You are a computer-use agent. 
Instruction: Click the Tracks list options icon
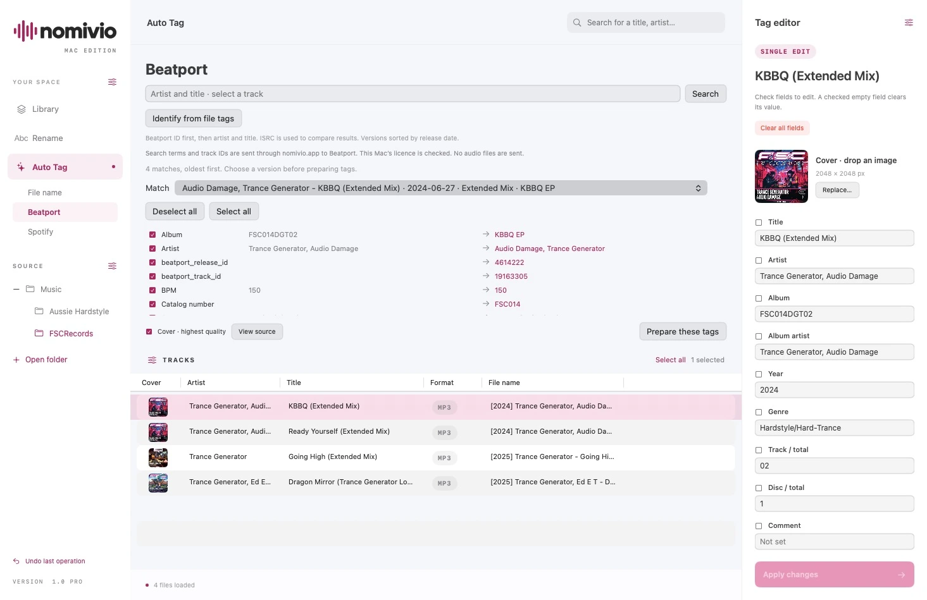click(152, 360)
